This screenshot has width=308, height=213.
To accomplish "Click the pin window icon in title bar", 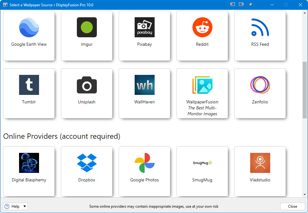I will [250, 5].
